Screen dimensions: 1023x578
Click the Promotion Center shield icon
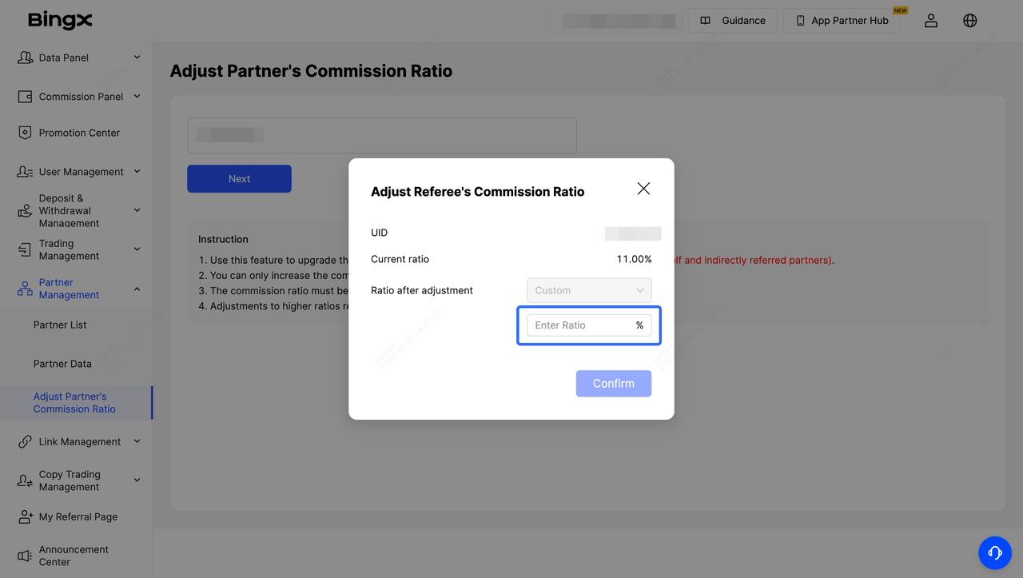click(25, 133)
